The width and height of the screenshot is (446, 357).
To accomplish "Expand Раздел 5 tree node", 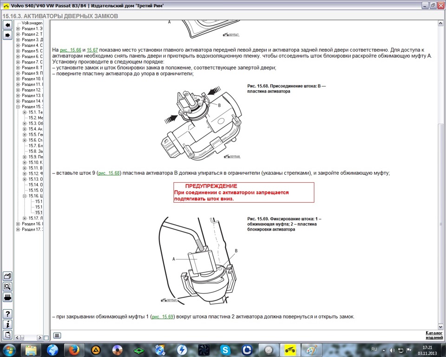I will coord(18,51).
